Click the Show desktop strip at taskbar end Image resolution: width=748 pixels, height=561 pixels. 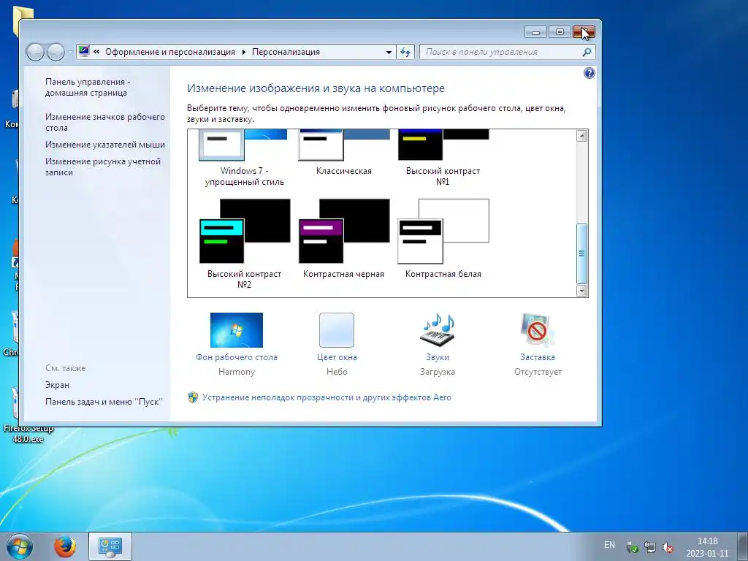point(743,546)
